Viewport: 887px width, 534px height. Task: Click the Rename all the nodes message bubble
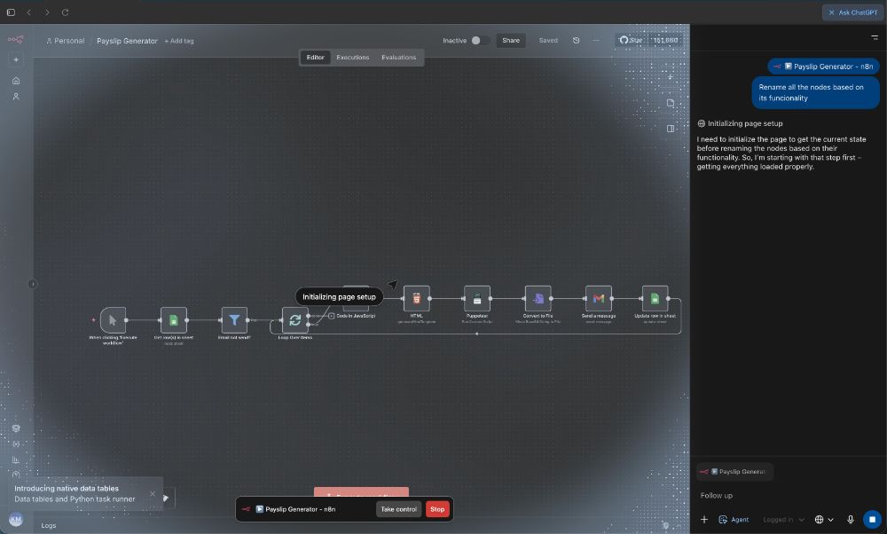click(815, 92)
